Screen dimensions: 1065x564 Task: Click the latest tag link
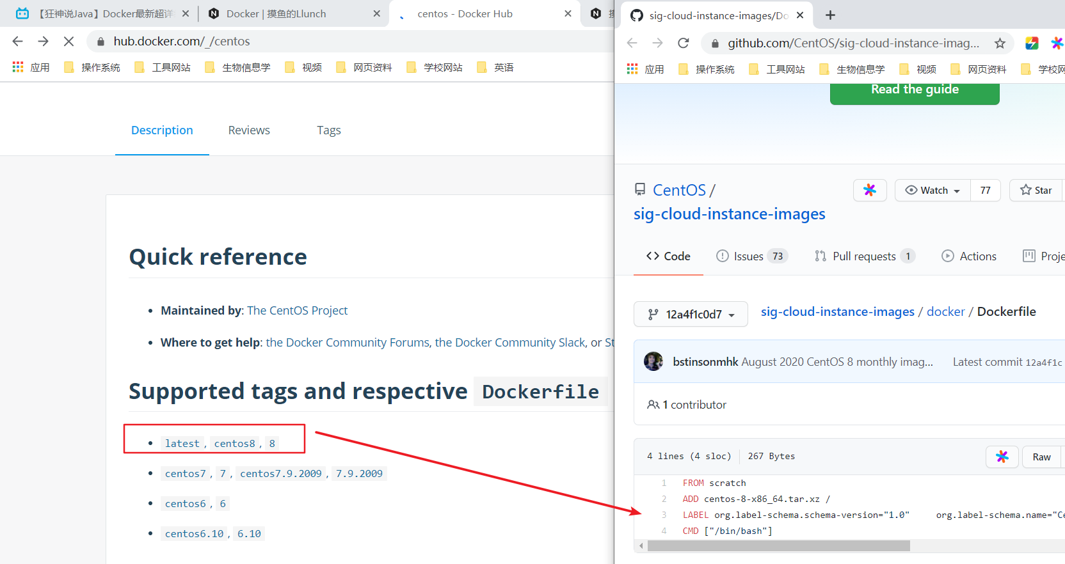click(182, 443)
